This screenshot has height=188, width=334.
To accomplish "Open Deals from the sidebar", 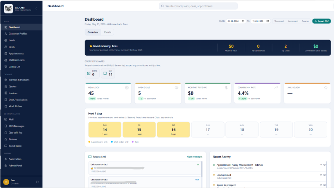I will coord(21,47).
